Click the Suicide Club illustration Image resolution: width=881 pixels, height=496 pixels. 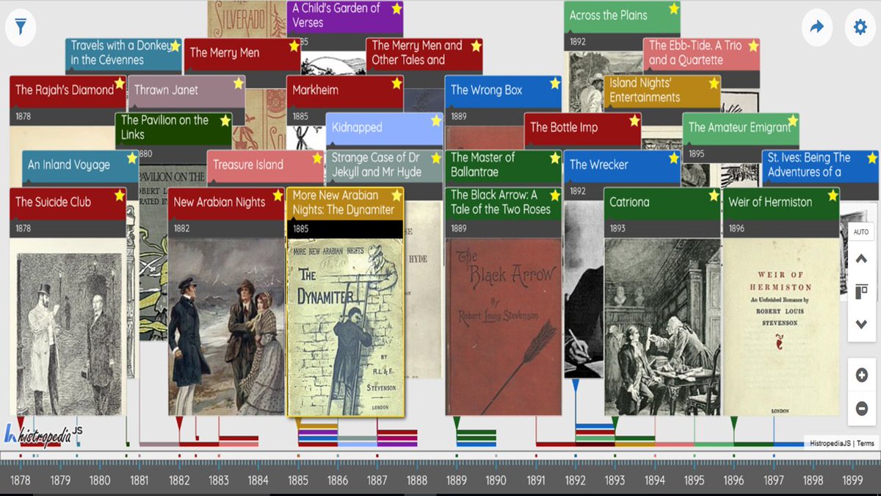tap(68, 326)
